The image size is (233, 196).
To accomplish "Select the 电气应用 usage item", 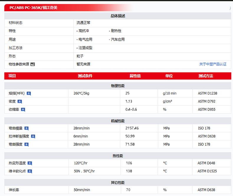I will 85,39.
